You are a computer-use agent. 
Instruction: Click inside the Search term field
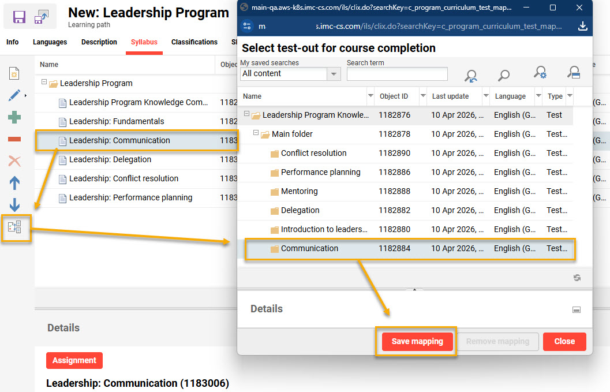click(x=397, y=74)
